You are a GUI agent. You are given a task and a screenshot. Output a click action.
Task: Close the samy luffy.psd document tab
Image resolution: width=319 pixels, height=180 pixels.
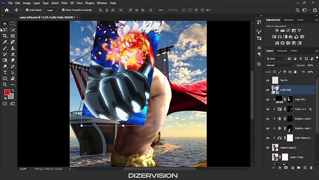(77, 17)
